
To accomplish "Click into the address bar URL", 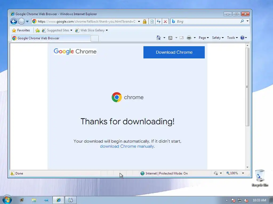I will click(x=87, y=22).
